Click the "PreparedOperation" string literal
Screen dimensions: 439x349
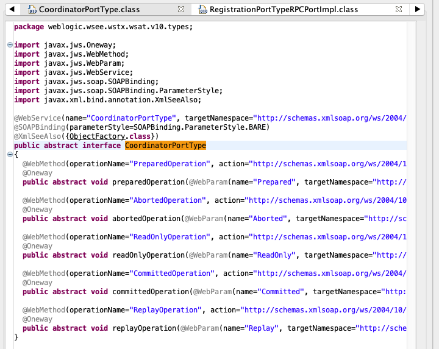coord(170,164)
